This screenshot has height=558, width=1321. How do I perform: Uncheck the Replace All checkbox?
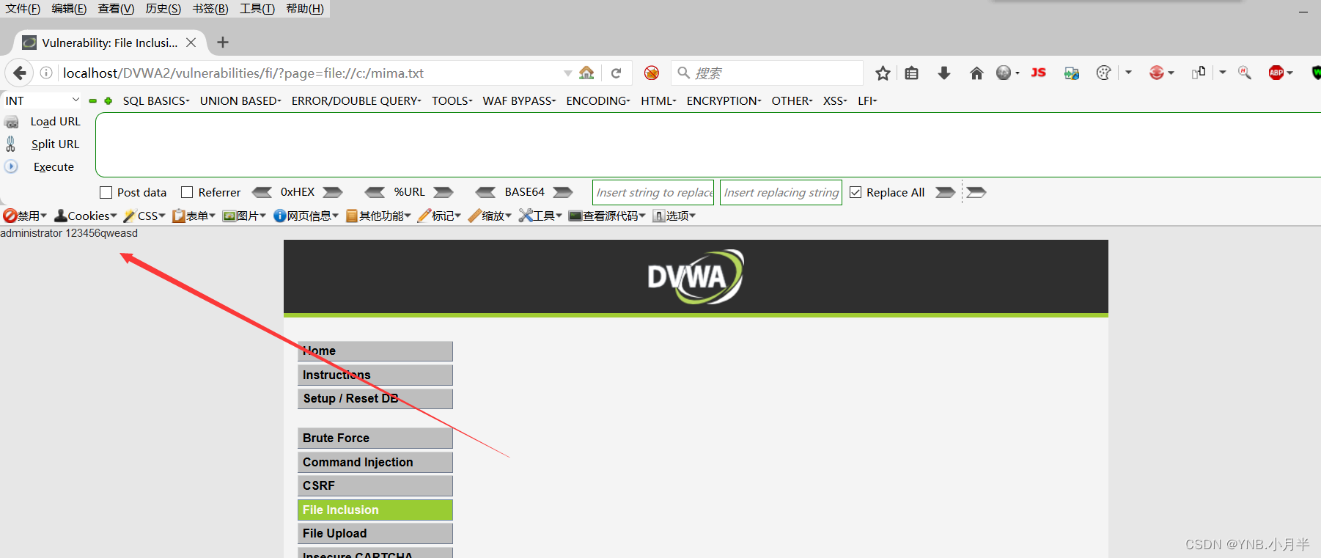[855, 192]
